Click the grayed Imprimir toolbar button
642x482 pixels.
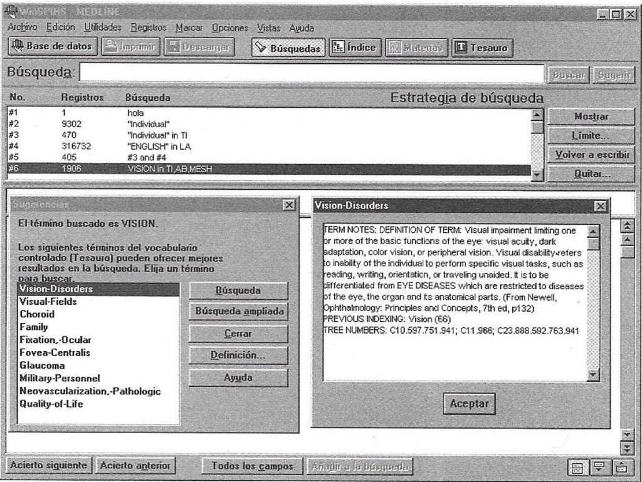pyautogui.click(x=130, y=46)
